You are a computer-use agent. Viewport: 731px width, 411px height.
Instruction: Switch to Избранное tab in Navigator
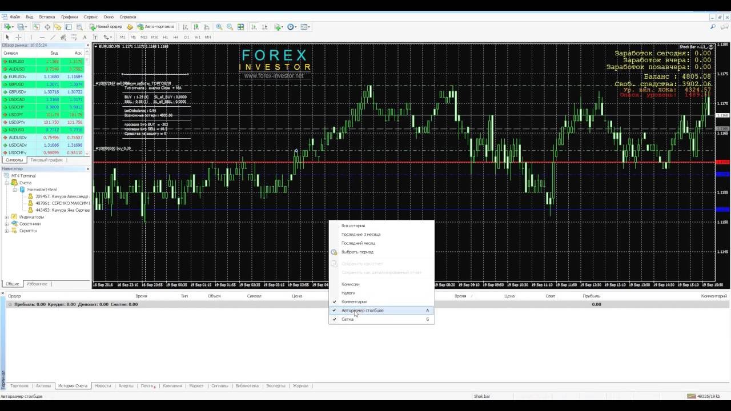click(x=37, y=284)
